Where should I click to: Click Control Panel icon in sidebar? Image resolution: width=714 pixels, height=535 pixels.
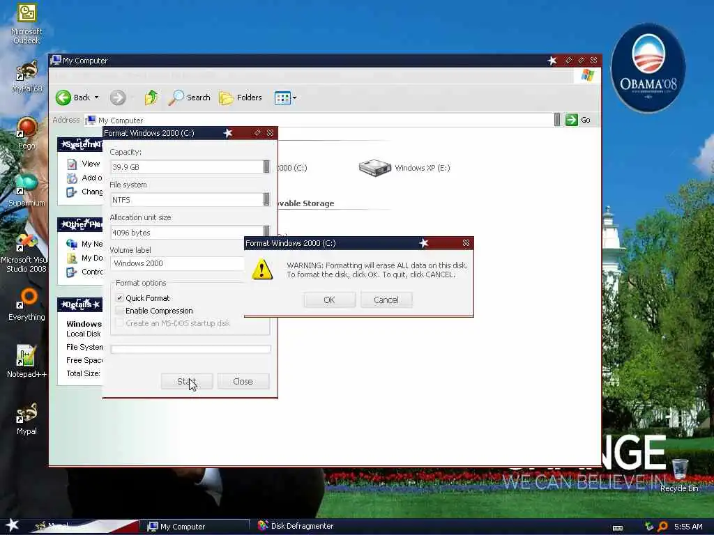pyautogui.click(x=72, y=272)
